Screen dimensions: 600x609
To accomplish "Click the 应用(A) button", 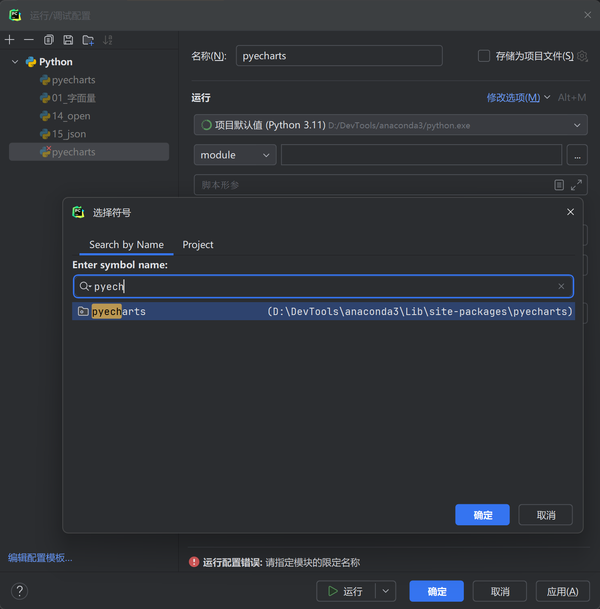I will point(563,591).
